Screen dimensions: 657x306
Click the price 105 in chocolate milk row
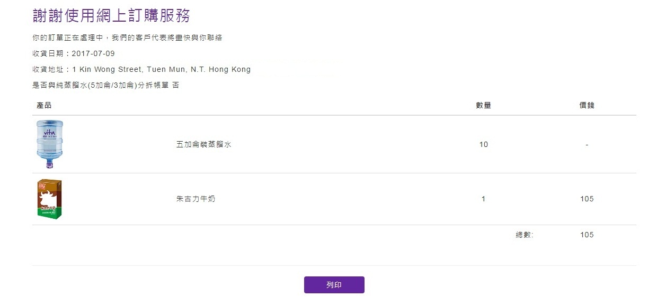(x=587, y=199)
